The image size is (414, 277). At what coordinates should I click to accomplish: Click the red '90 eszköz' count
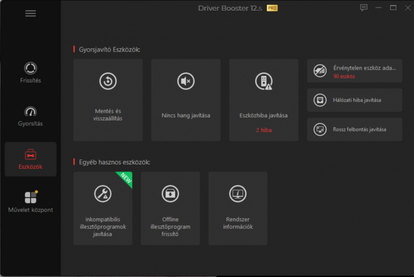(x=344, y=77)
